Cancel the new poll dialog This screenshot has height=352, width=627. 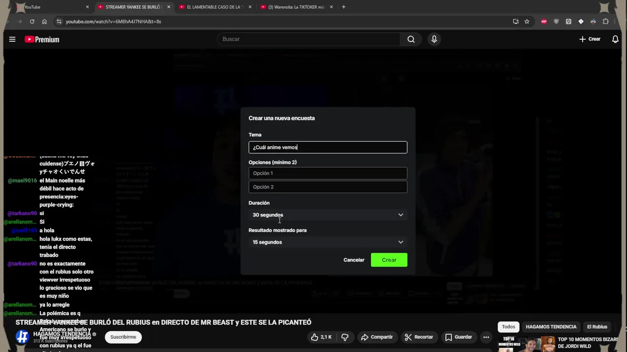point(354,260)
